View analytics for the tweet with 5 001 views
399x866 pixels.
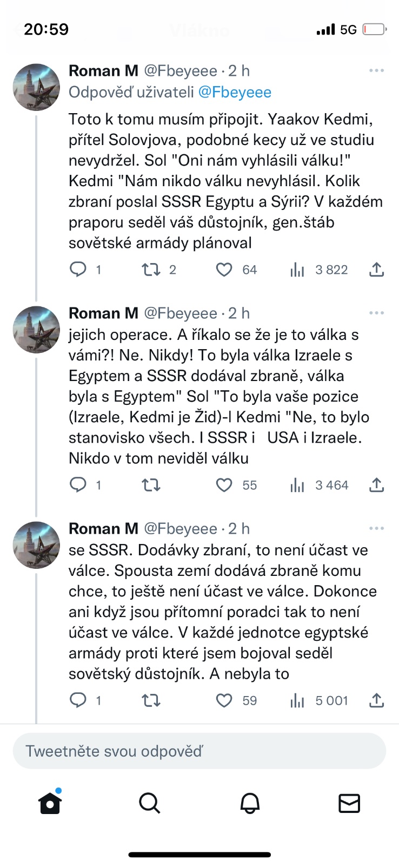click(x=297, y=701)
